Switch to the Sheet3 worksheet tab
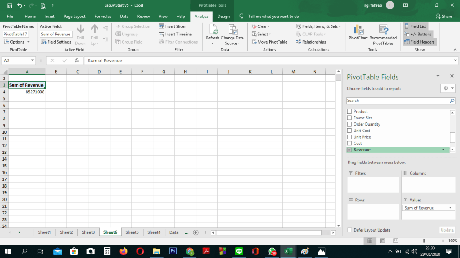 click(88, 232)
